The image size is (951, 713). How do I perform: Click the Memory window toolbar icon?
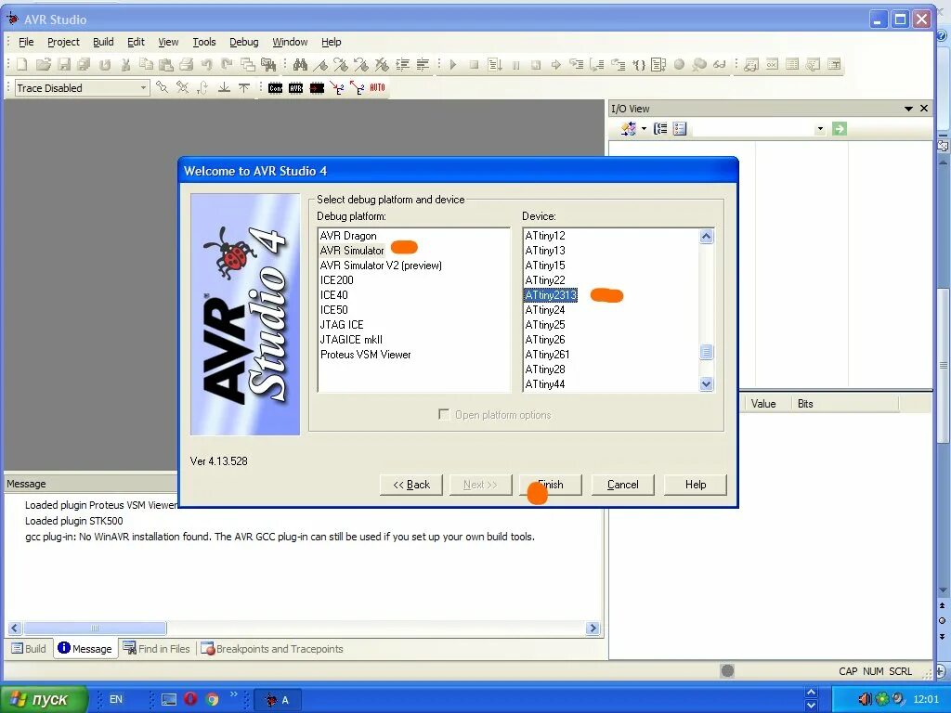[792, 64]
